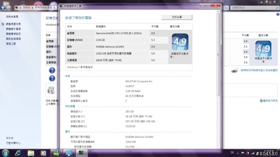Screen dimensions: 280x157
Task: Select the CD/DVD media drive value
Action: pos(130,126)
